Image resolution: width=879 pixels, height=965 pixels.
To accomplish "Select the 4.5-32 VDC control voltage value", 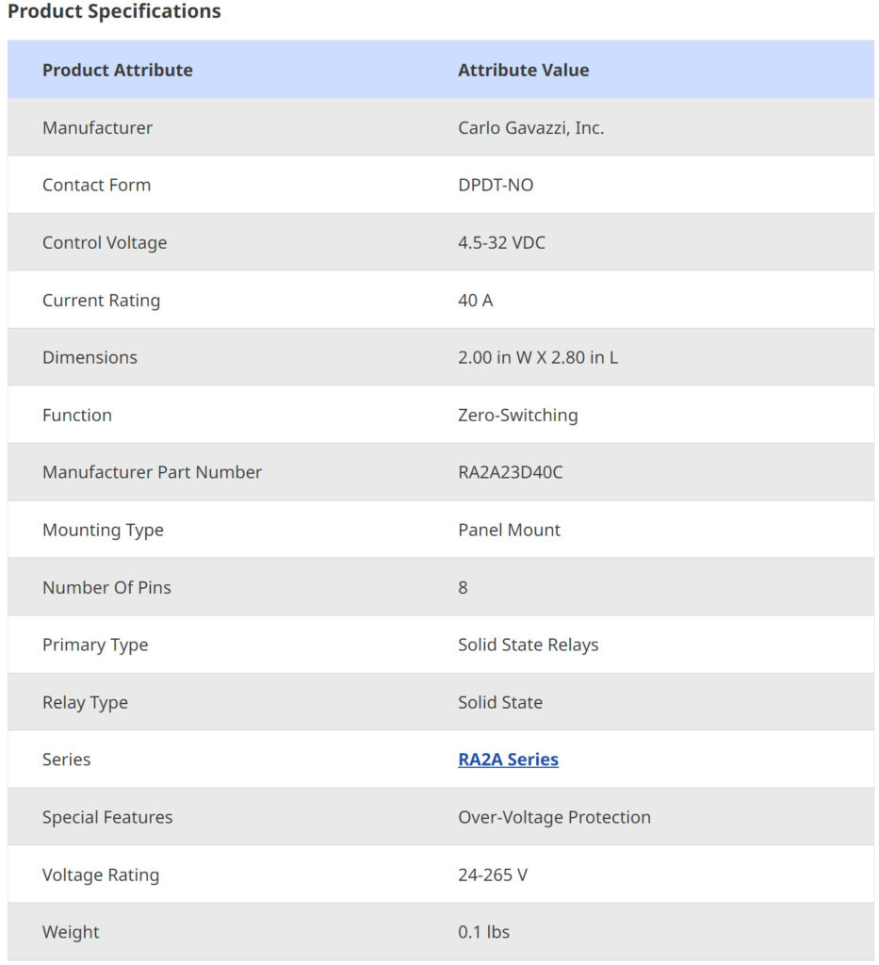I will [x=501, y=242].
